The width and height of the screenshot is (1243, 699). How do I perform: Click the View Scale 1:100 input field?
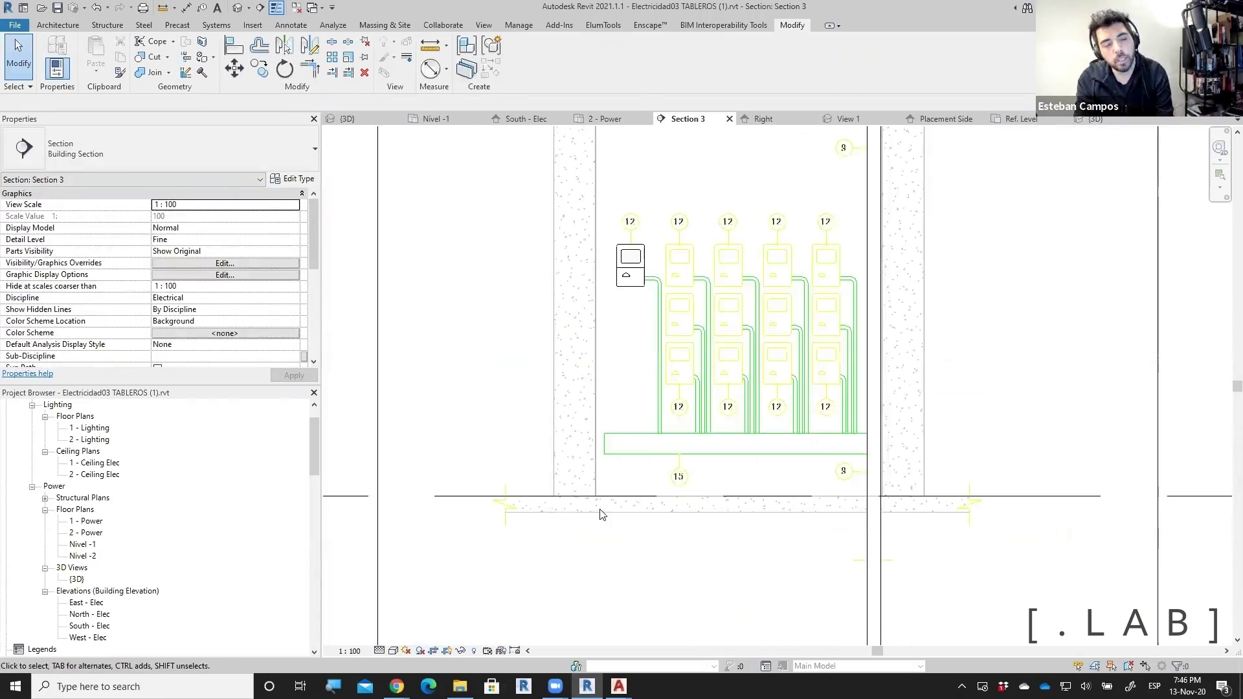point(225,205)
